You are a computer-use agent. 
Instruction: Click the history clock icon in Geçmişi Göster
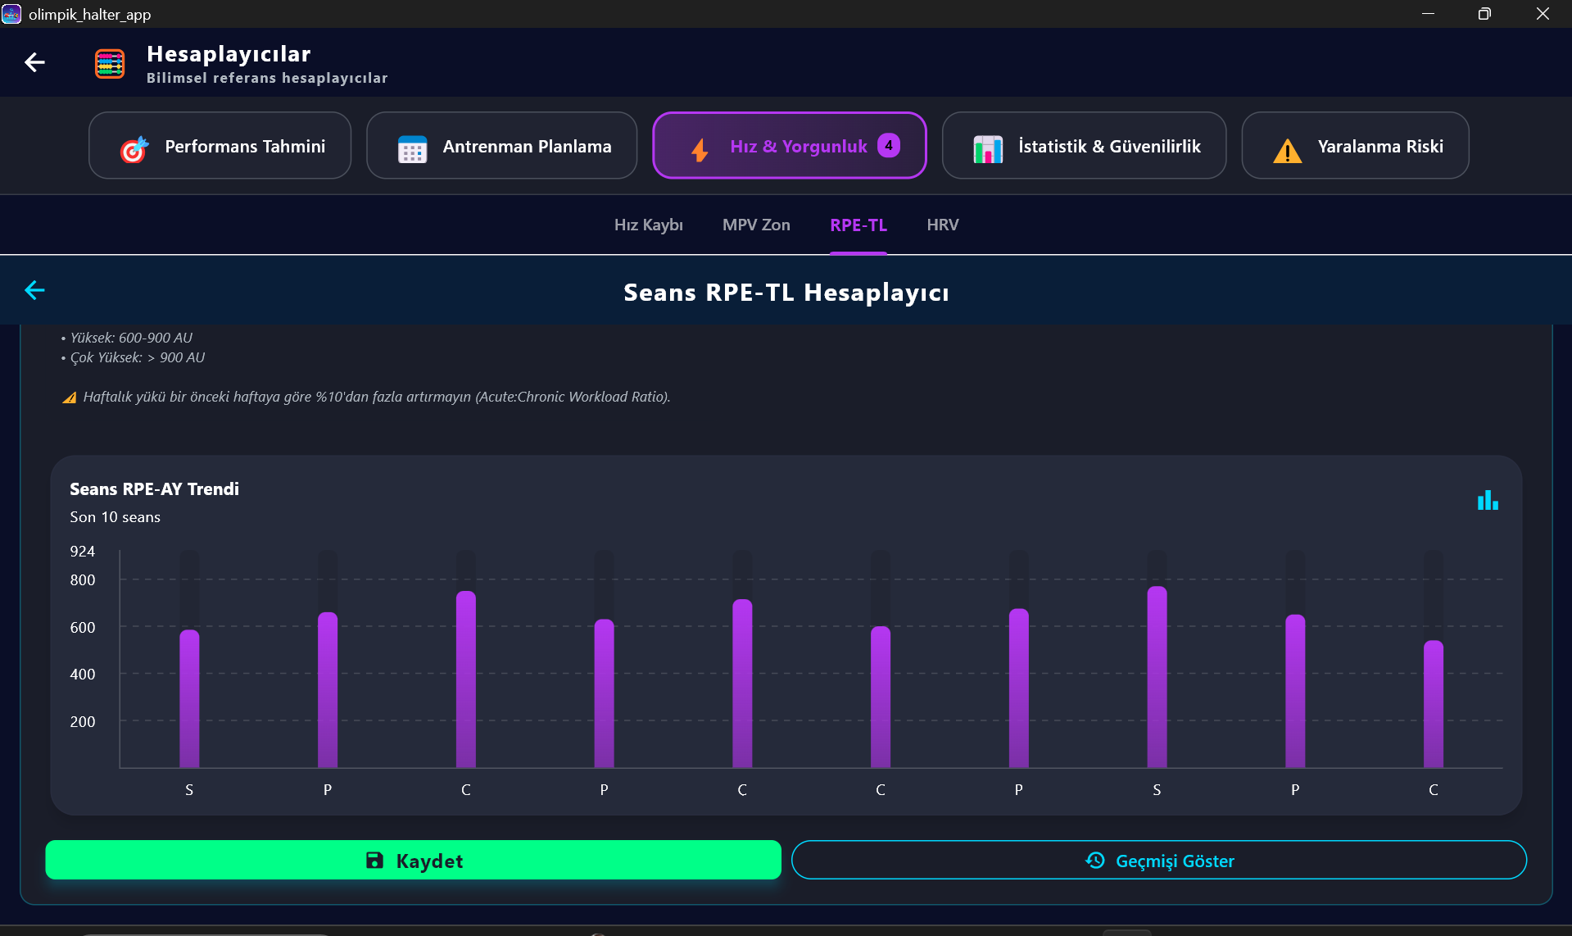[1094, 861]
